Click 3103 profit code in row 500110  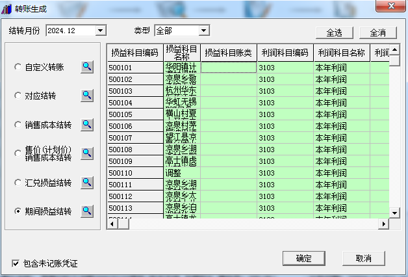click(285, 173)
